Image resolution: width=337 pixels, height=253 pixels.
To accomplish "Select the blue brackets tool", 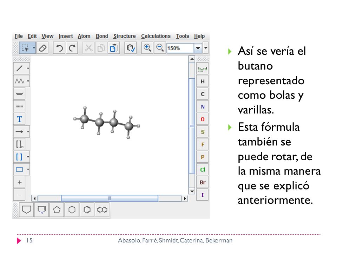I will pos(20,157).
